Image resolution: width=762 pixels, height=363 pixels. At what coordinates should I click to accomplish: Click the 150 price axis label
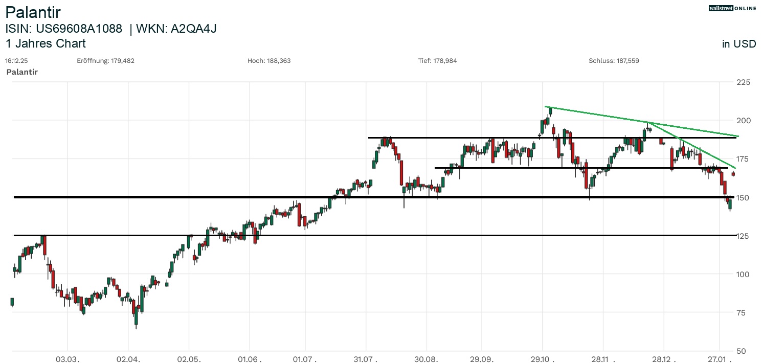pos(743,198)
